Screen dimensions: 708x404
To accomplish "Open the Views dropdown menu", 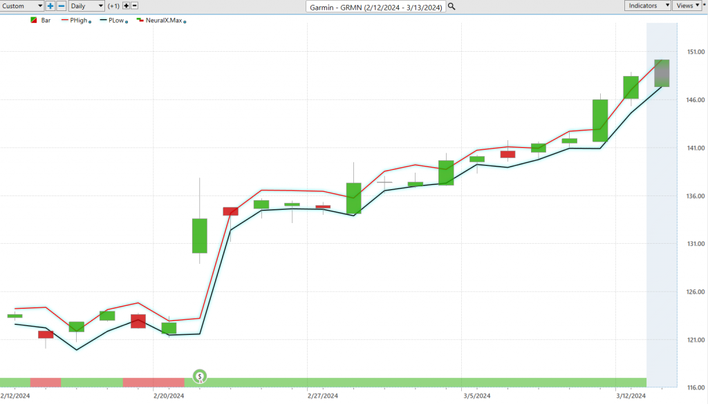I will [x=687, y=6].
